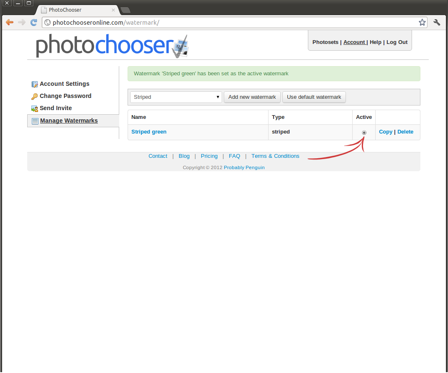Open the Striped green watermark link
The width and height of the screenshot is (448, 373).
(149, 132)
